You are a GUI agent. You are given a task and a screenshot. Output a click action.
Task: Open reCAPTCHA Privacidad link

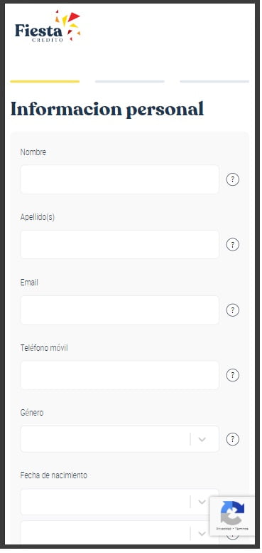click(223, 529)
